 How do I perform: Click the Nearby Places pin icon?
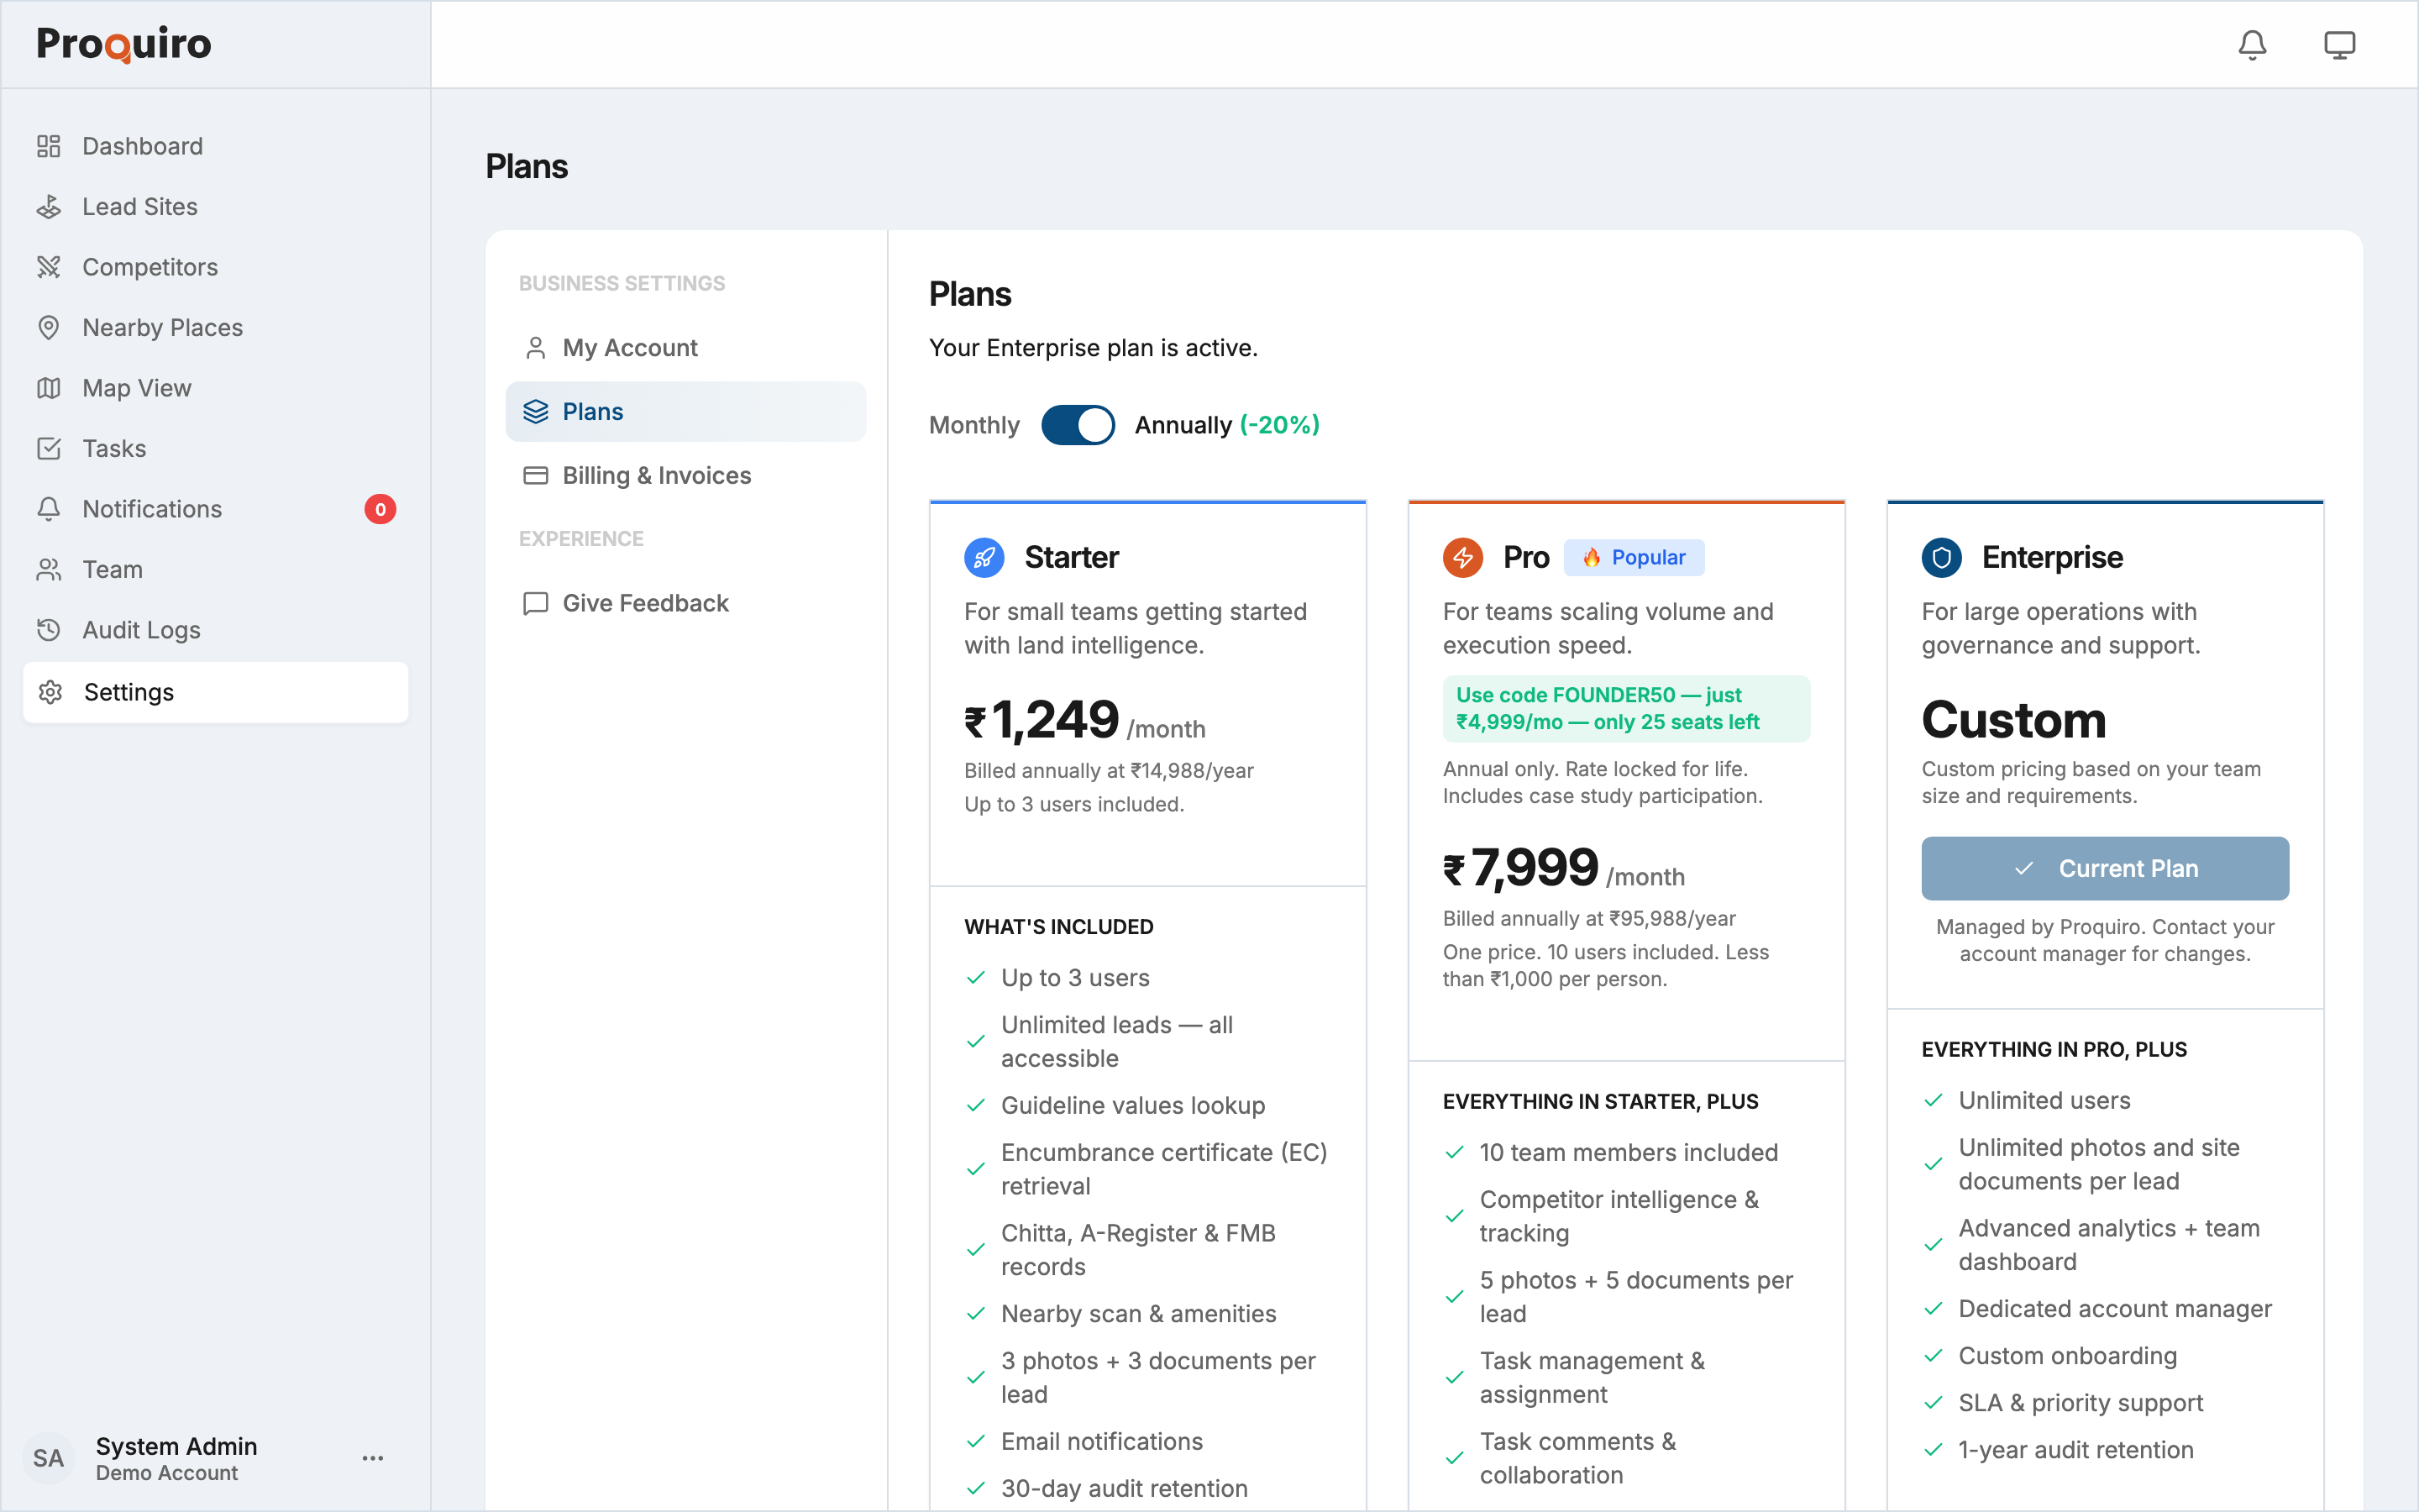click(x=50, y=327)
